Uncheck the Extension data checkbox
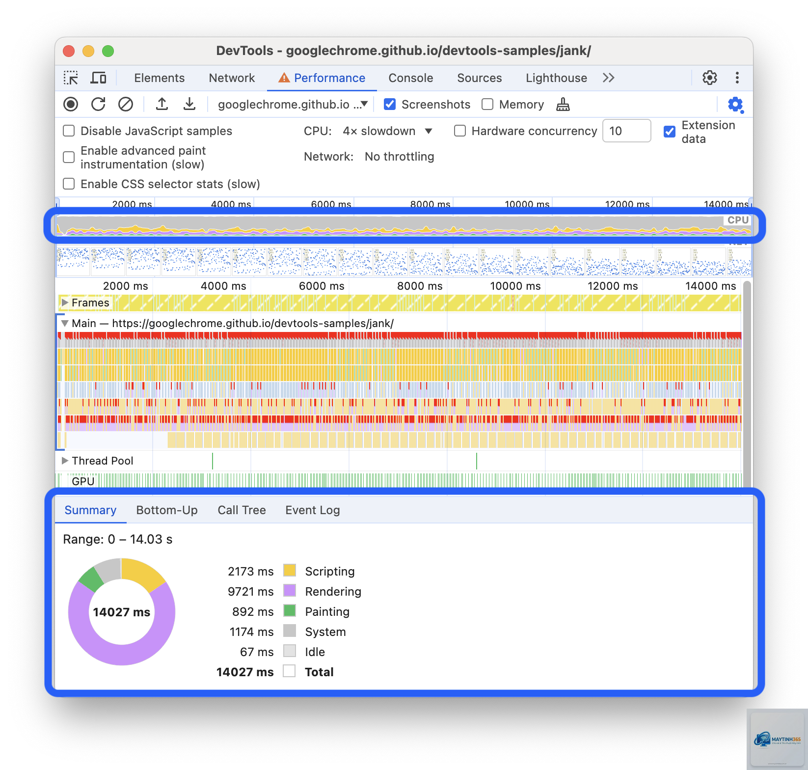Image resolution: width=808 pixels, height=770 pixels. point(670,132)
